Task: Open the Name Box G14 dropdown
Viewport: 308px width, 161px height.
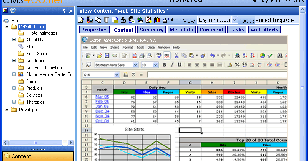Action: coord(117,75)
